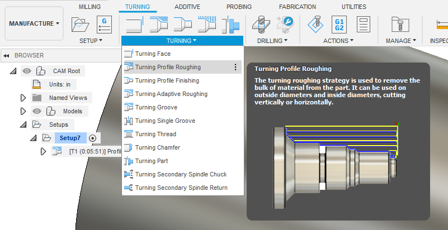Screen dimensions: 448x230
Task: Collapse the CAM Root tree node
Action: tap(13, 71)
